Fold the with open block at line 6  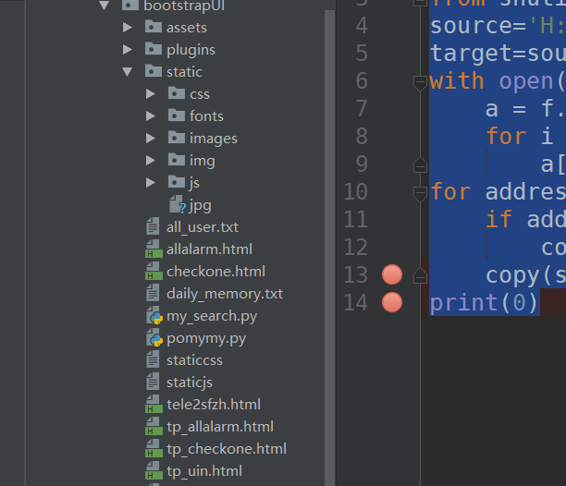(x=420, y=83)
